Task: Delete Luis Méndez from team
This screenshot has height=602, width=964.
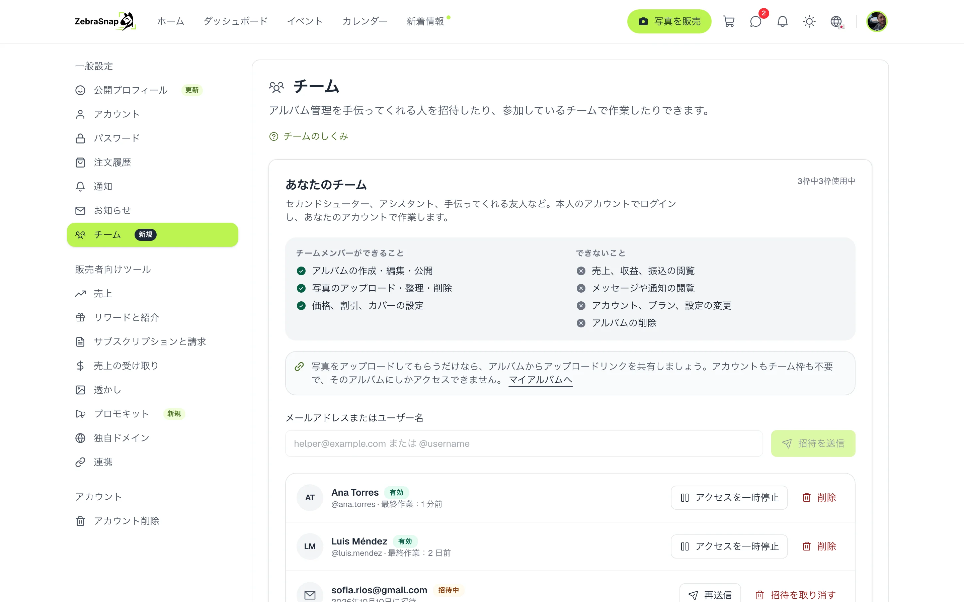Action: coord(819,546)
